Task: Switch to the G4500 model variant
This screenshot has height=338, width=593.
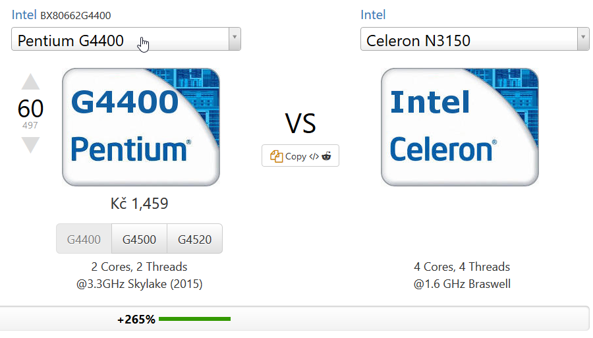Action: (x=139, y=239)
